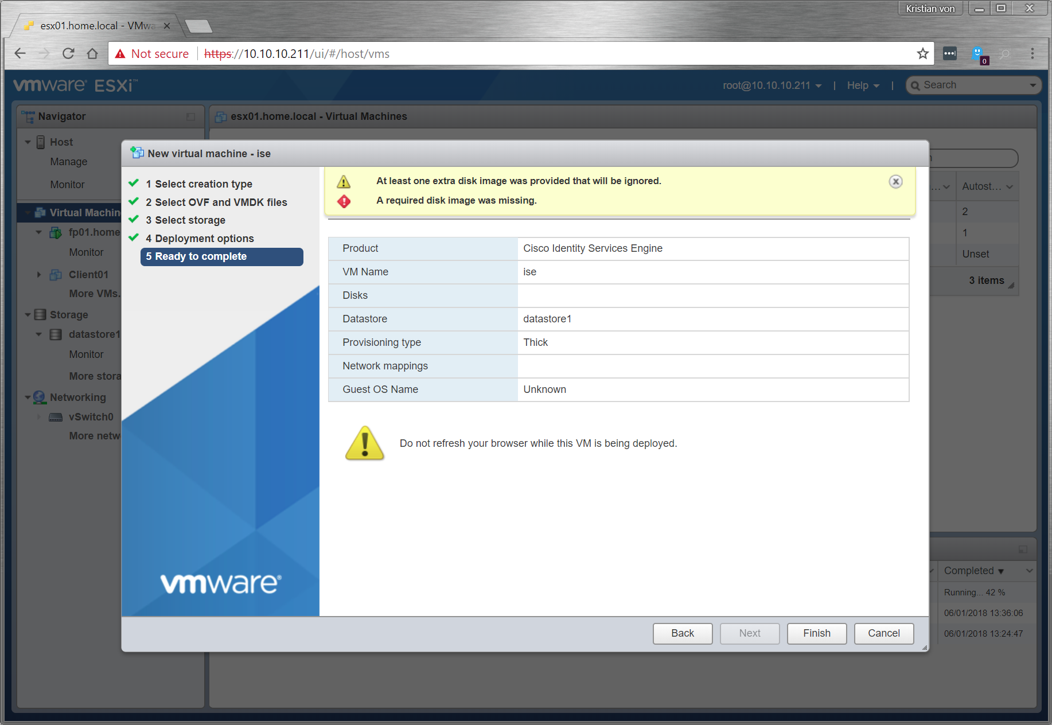The height and width of the screenshot is (725, 1052).
Task: Select step 5 Ready to complete
Action: 221,257
